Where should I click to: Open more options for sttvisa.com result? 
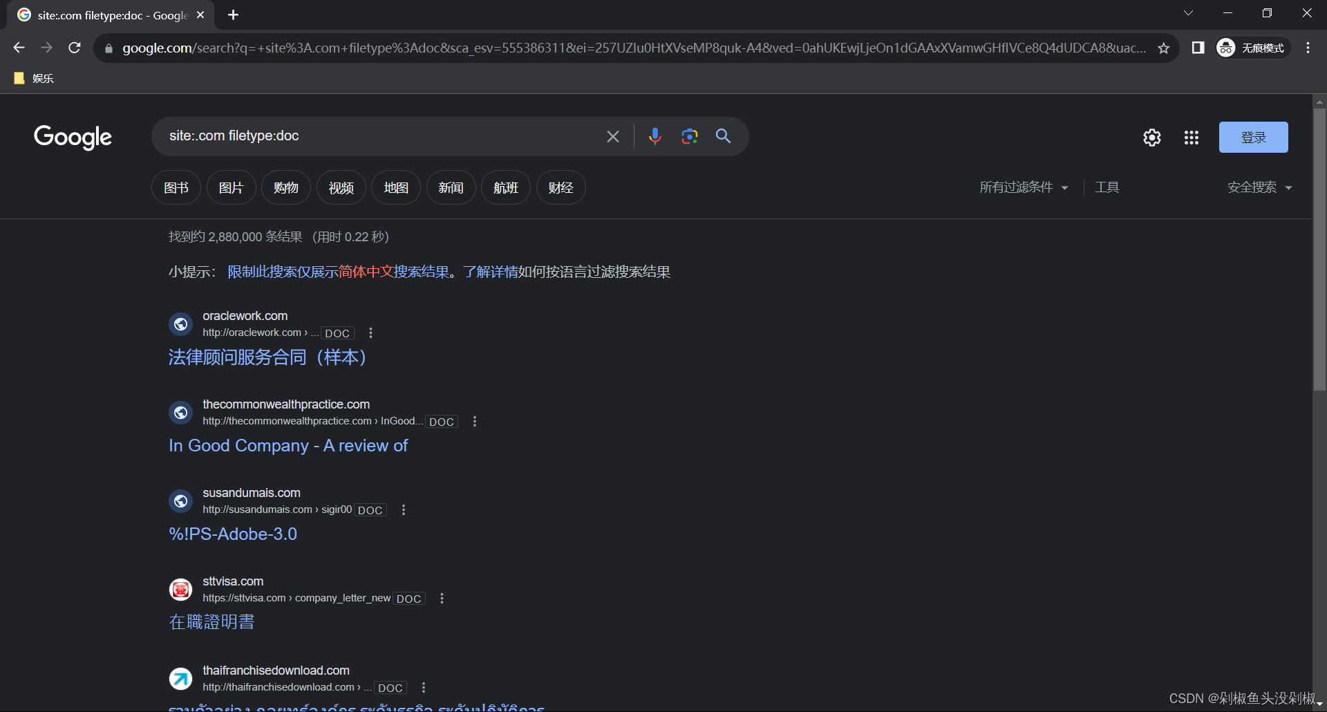coord(442,599)
